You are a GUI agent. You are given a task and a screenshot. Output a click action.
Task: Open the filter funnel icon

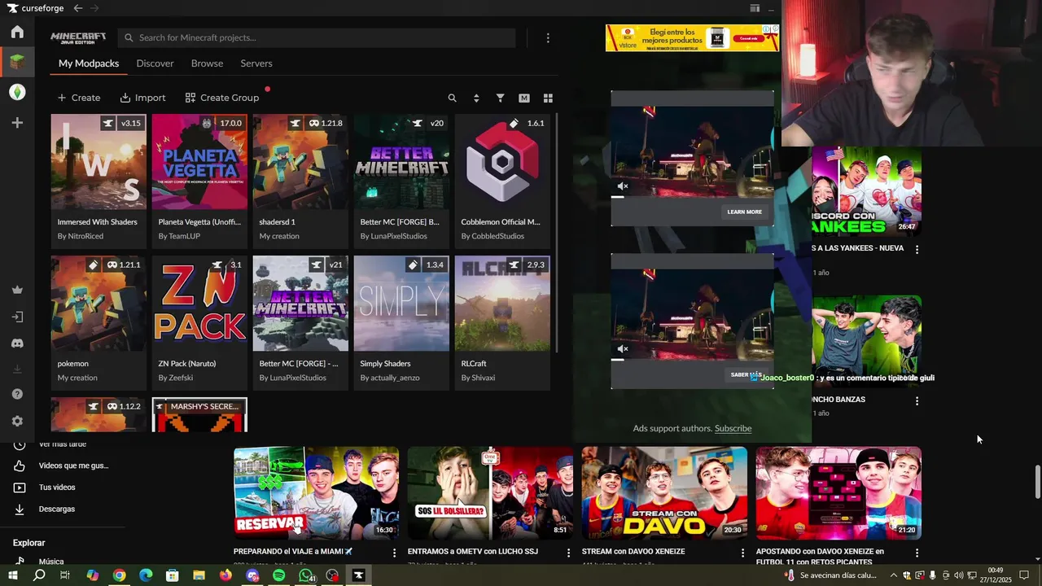point(501,98)
